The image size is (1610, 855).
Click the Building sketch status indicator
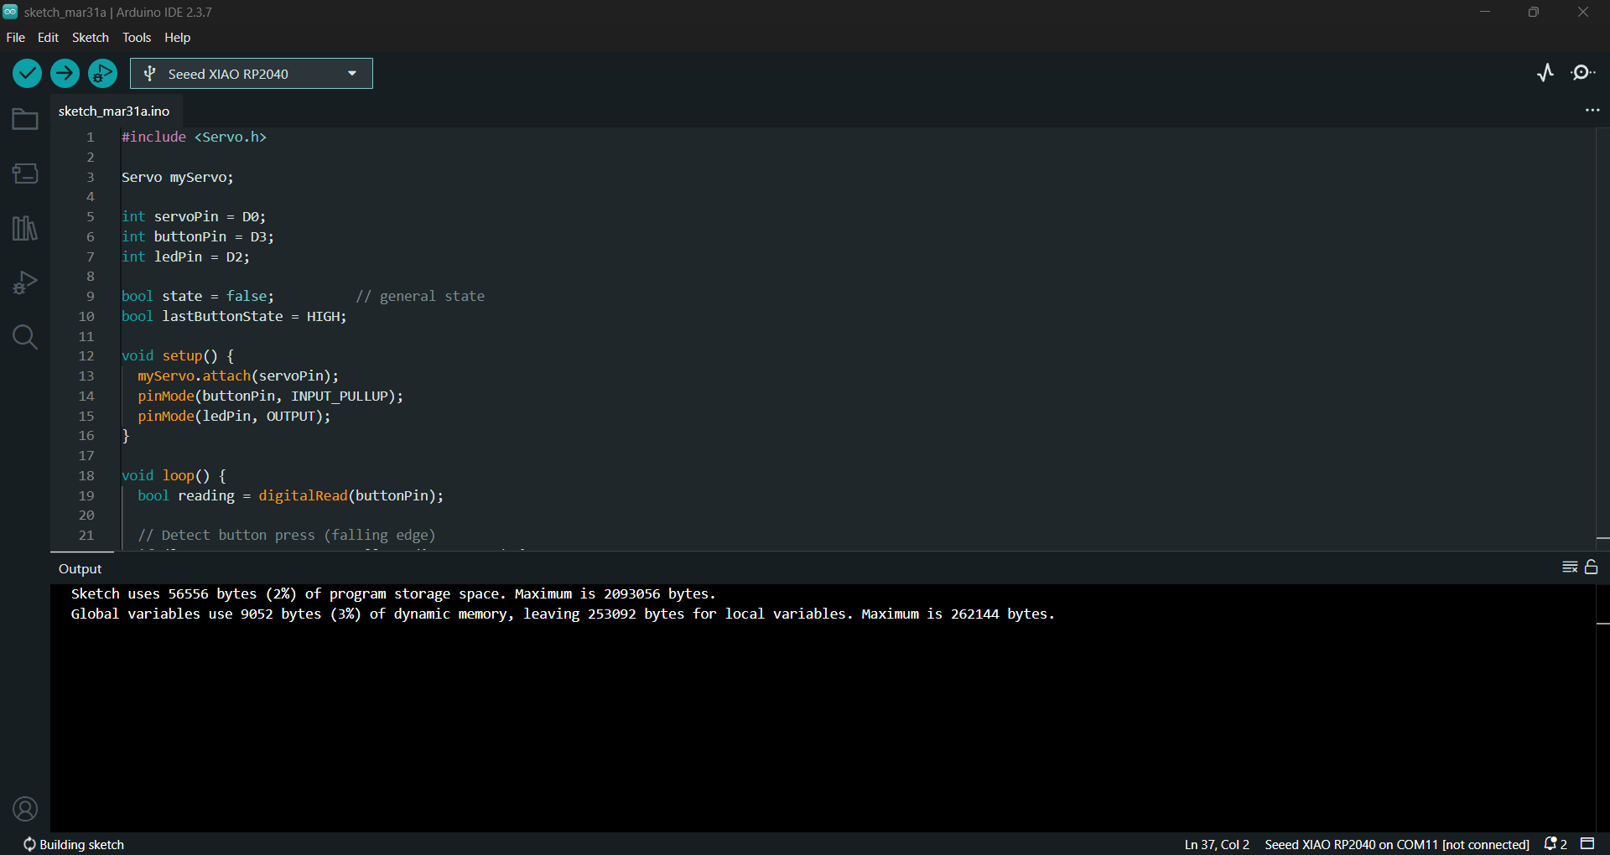(74, 844)
